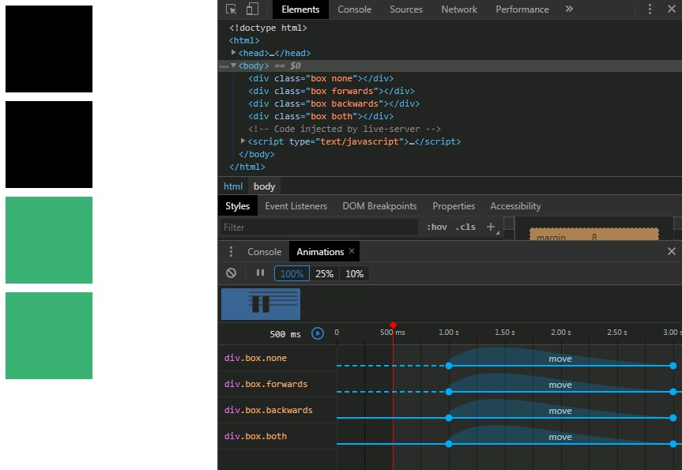Add a new style rule with plus icon
The image size is (682, 470).
click(x=491, y=227)
